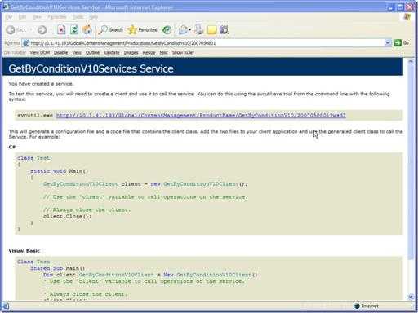Click the Back navigation button

tap(16, 30)
